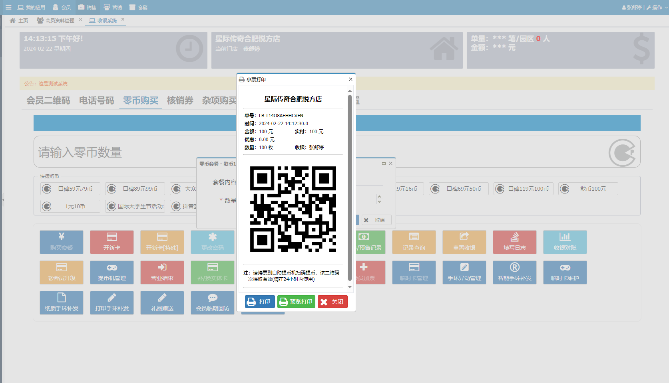Image resolution: width=669 pixels, height=383 pixels.
Task: Click scroll-down arrow in receipt dialog
Action: (x=350, y=287)
